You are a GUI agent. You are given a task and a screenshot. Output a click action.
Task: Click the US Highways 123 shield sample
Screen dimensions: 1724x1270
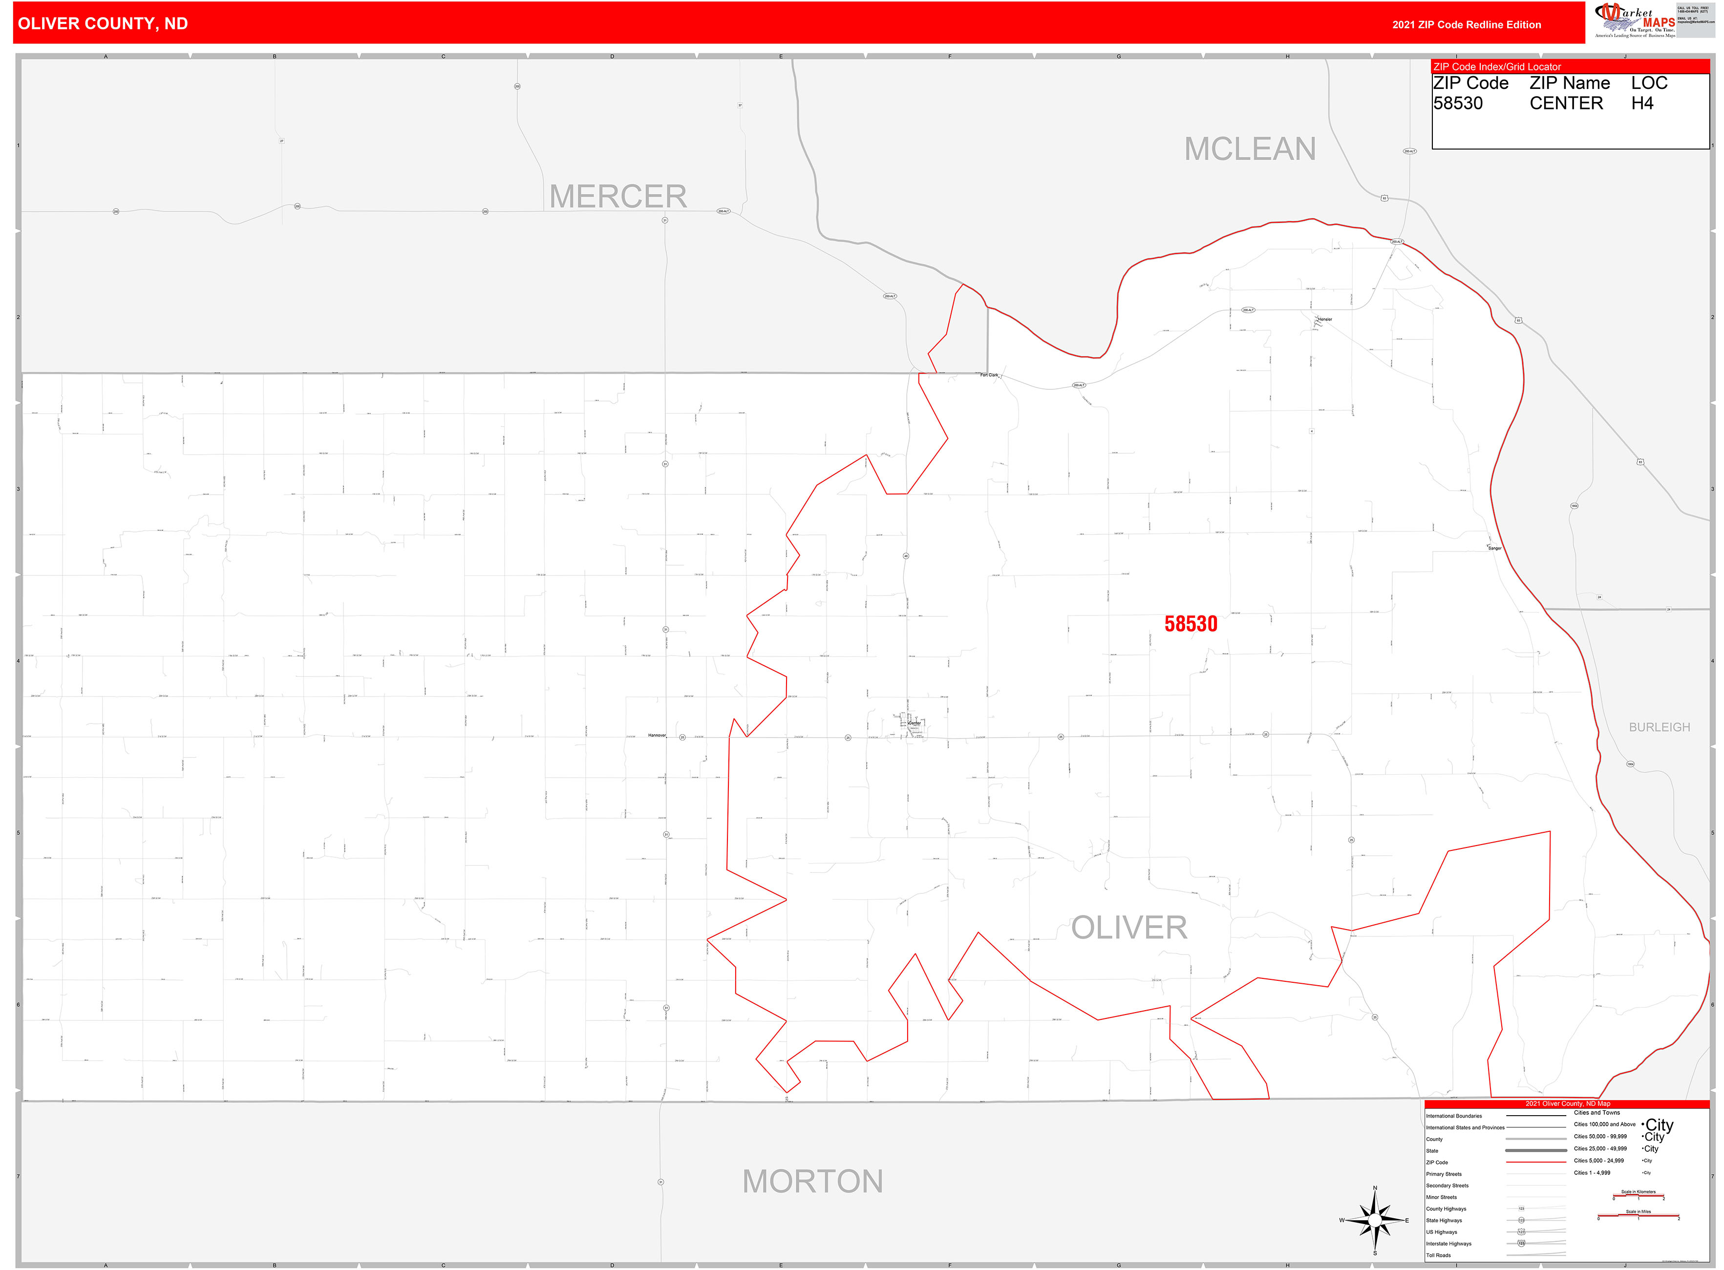[x=1521, y=1231]
